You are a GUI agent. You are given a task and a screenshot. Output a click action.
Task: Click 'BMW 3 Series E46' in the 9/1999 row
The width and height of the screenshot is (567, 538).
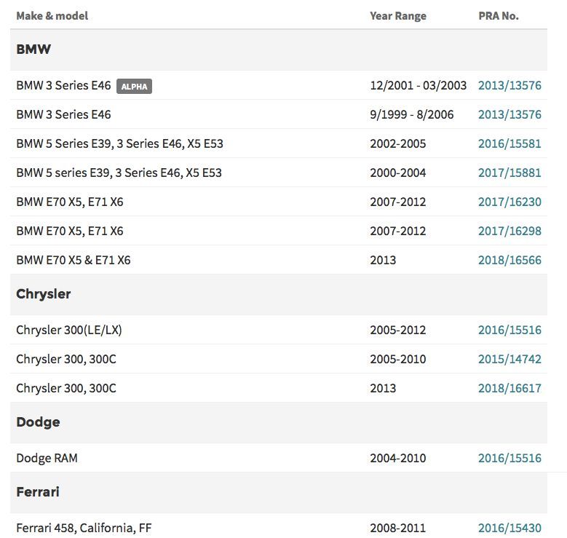pyautogui.click(x=63, y=115)
